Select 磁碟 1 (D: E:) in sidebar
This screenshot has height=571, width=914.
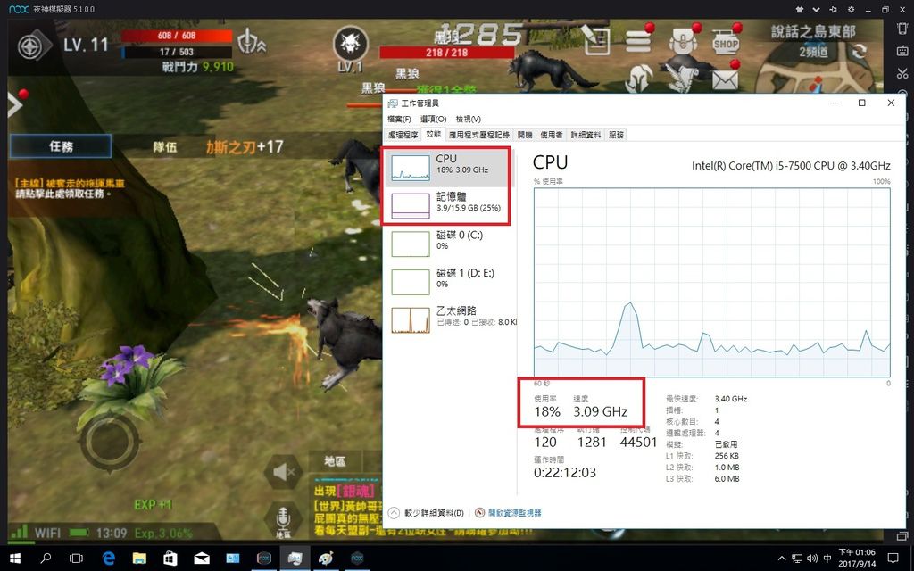tap(449, 281)
